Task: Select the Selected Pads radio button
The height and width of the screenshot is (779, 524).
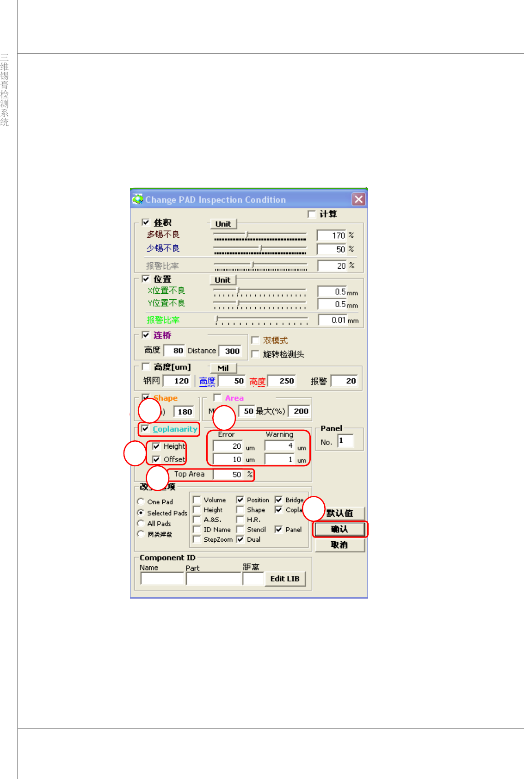Action: coord(141,513)
